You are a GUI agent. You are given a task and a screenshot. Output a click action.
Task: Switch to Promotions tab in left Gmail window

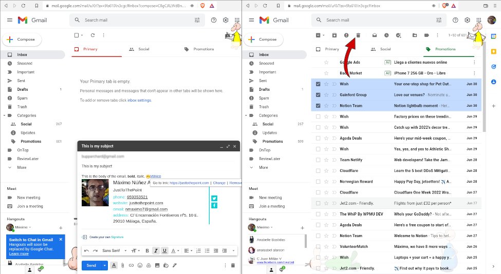(199, 49)
